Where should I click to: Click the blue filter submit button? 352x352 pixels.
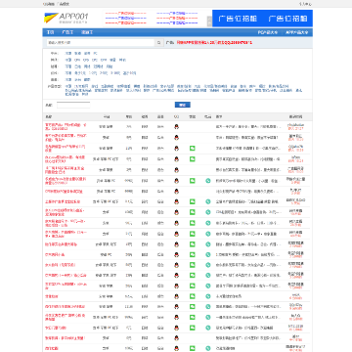click(x=183, y=105)
